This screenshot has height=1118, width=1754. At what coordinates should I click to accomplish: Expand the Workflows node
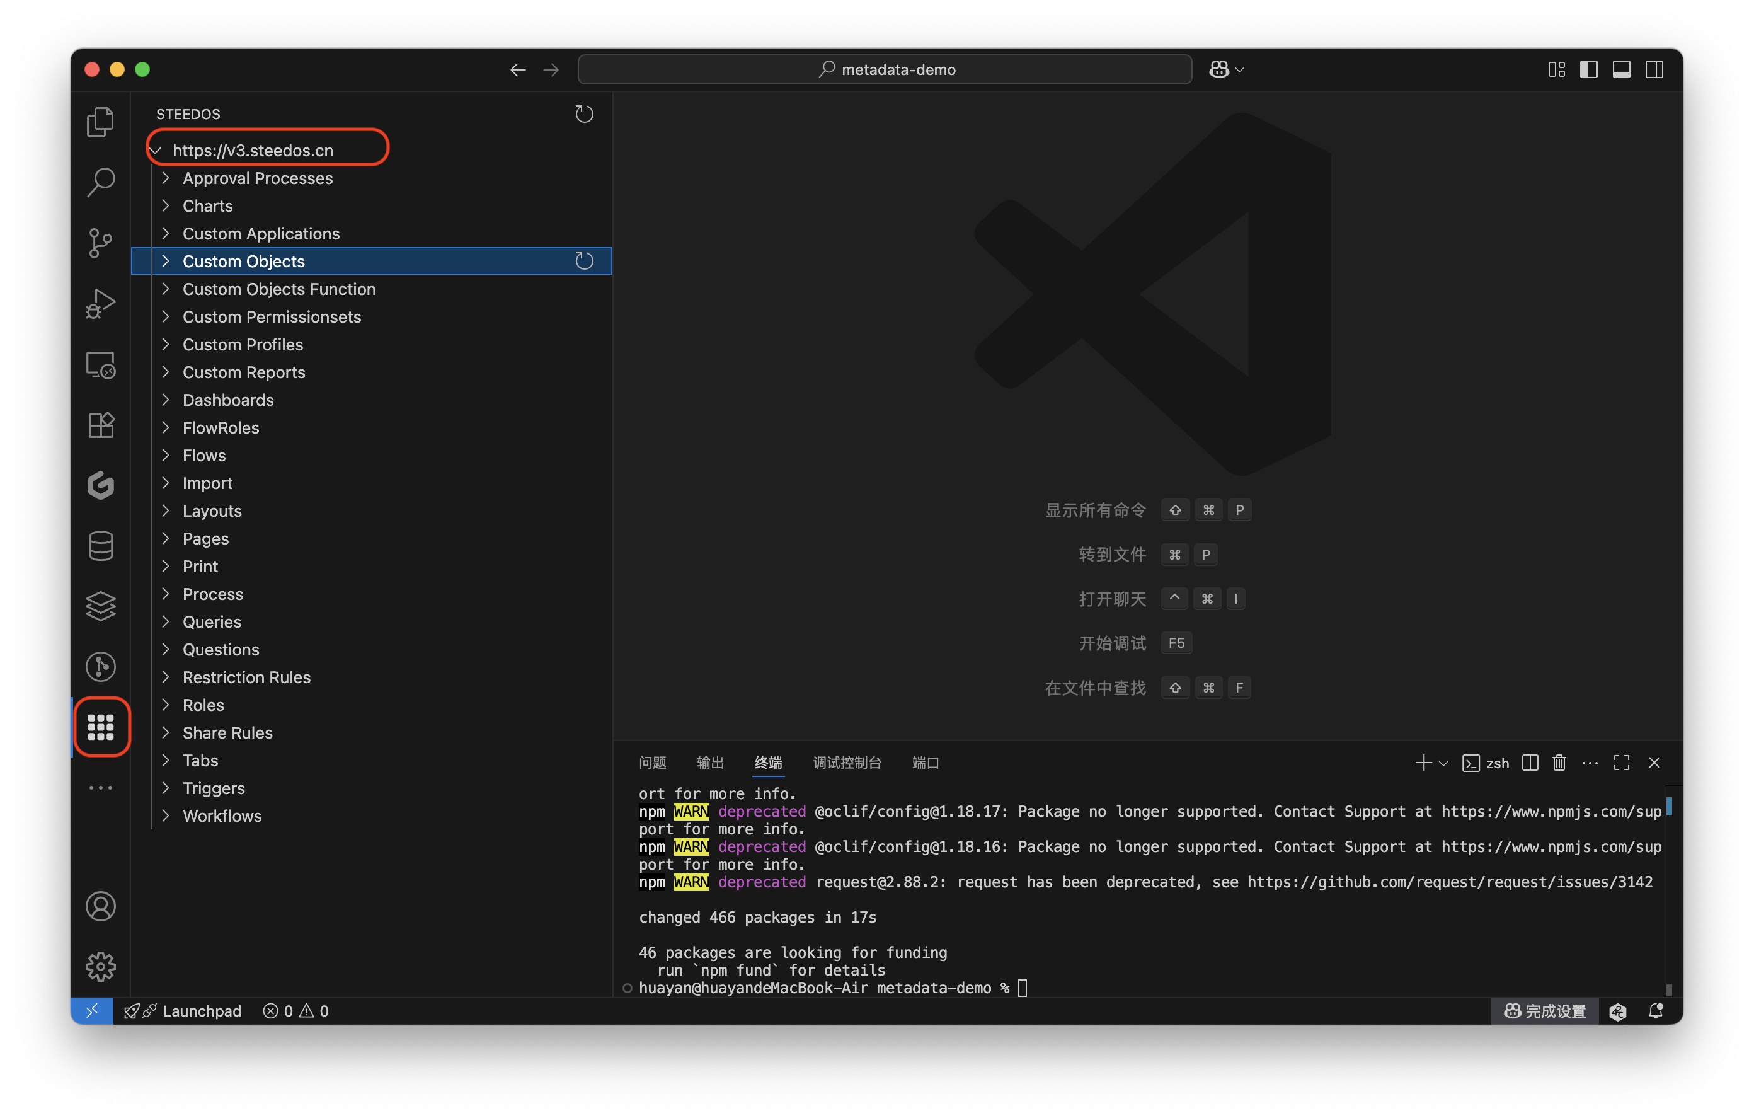[x=165, y=815]
